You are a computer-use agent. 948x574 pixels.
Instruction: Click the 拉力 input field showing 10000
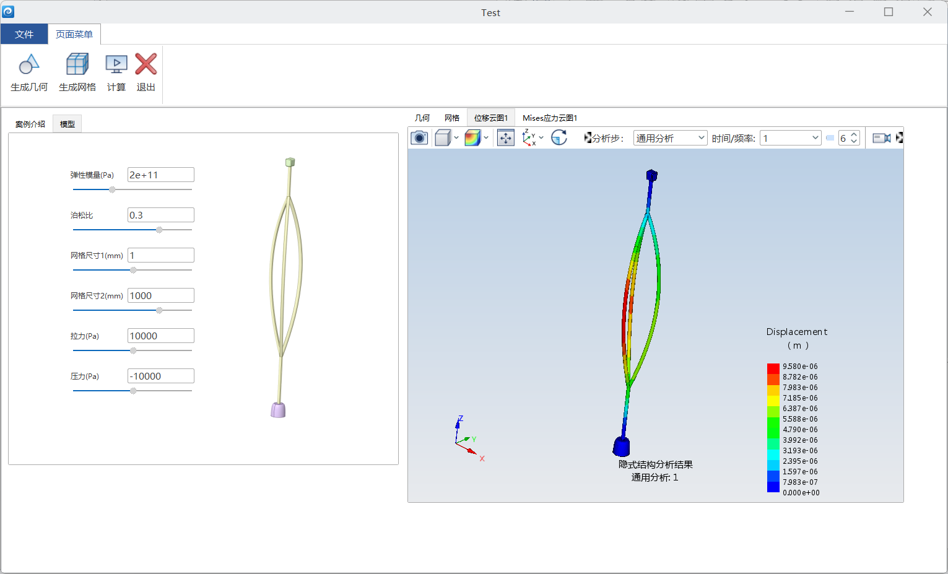point(161,336)
